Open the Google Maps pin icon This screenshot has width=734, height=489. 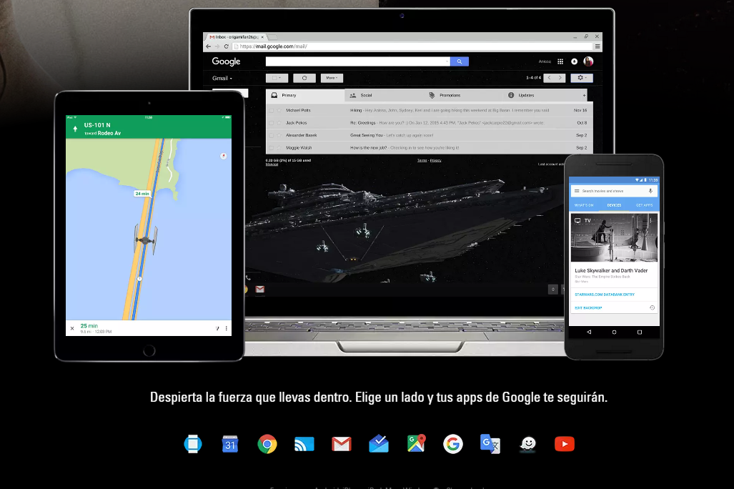[416, 443]
